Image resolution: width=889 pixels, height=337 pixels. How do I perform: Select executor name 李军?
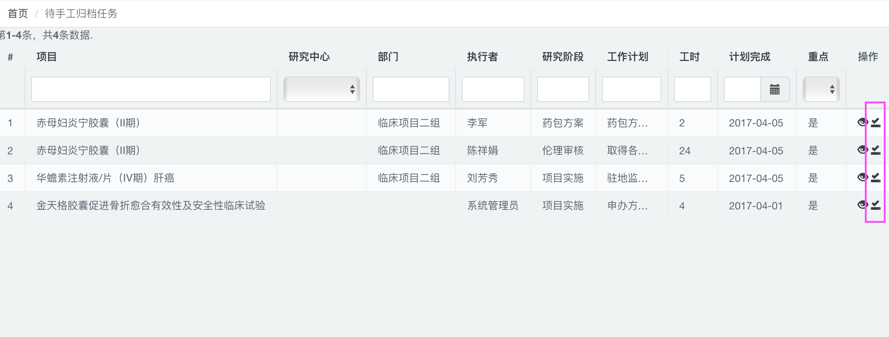tap(477, 123)
